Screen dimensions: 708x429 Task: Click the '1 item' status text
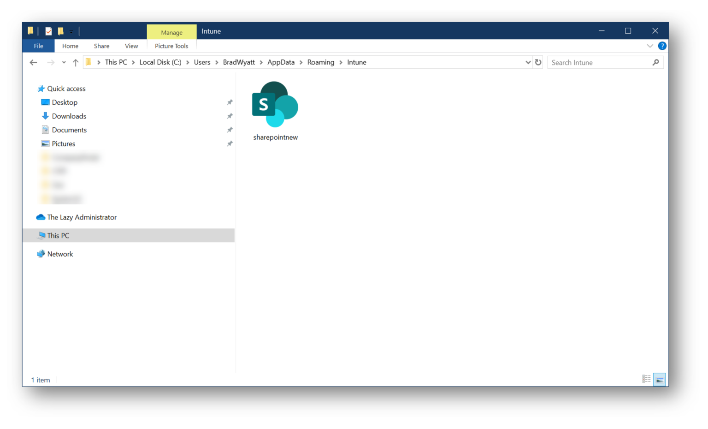pos(41,380)
